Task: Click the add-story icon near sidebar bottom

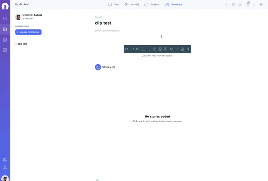Action: pyautogui.click(x=5, y=160)
